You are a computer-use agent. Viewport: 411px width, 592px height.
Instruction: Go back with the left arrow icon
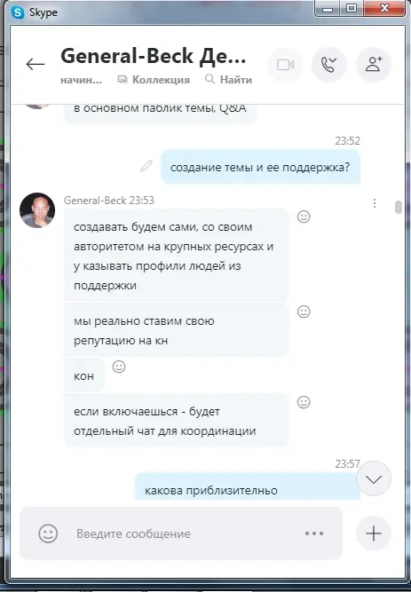pyautogui.click(x=36, y=65)
